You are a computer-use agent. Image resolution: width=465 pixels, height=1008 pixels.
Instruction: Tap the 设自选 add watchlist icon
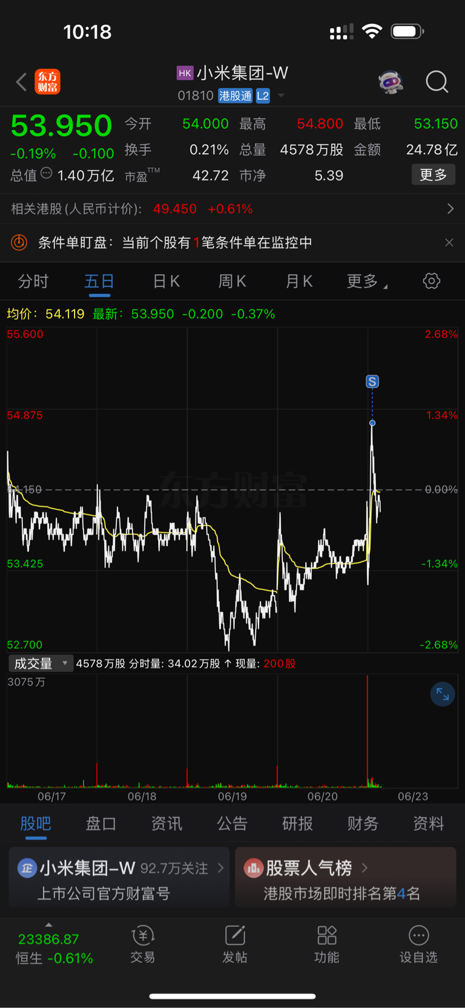click(x=418, y=936)
